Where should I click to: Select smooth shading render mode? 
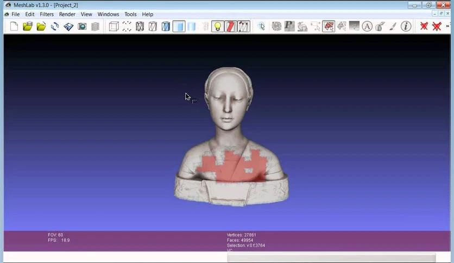(192, 27)
